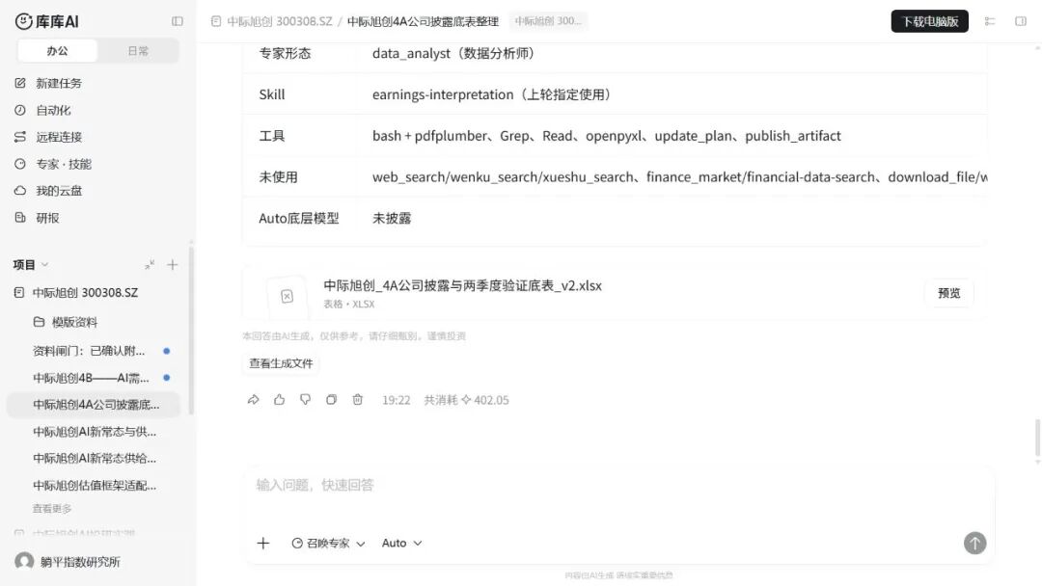Click the 新建任务 pencil icon
This screenshot has height=586, width=1042.
[x=20, y=83]
